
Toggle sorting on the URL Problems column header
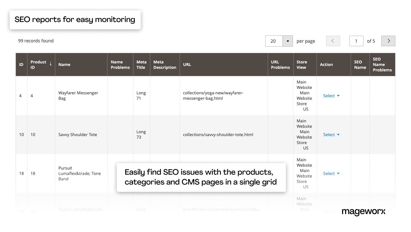(280, 64)
